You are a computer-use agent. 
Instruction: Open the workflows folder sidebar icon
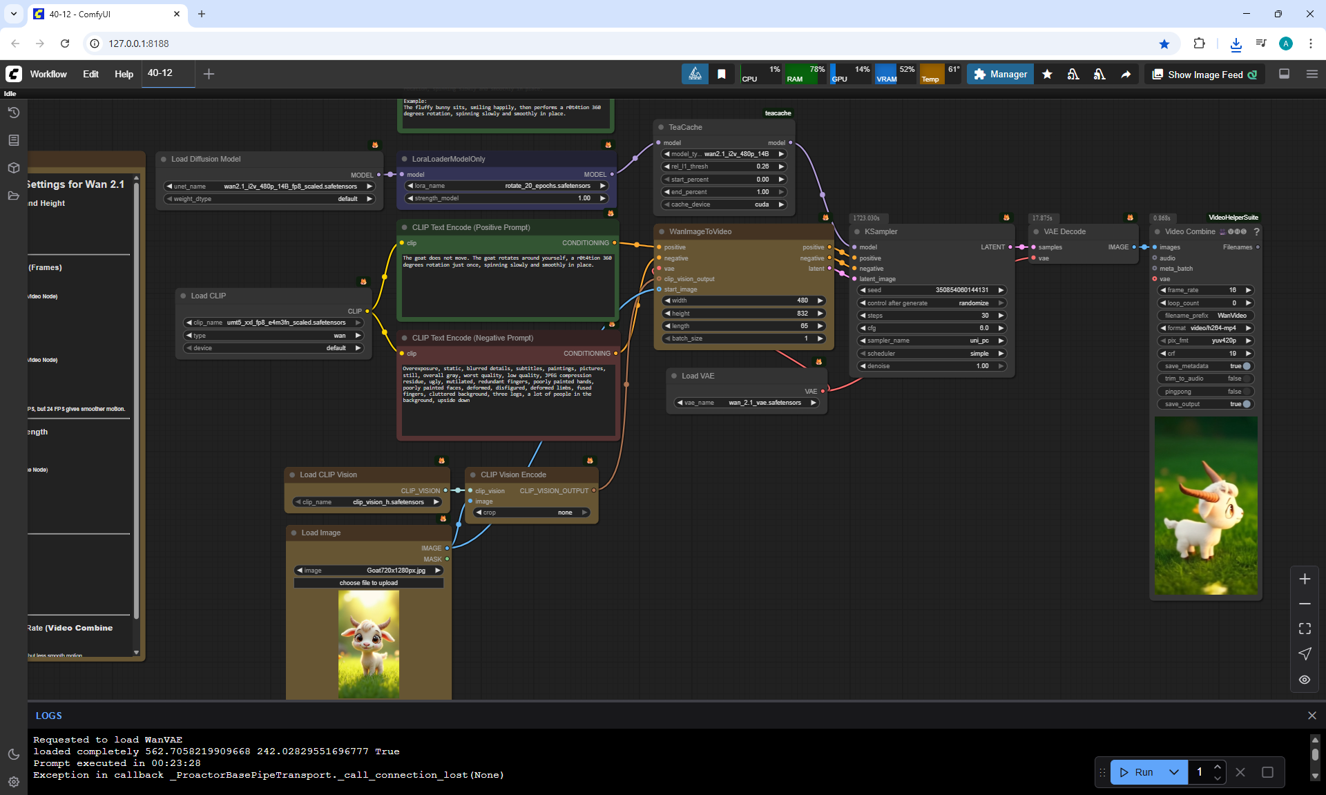tap(13, 195)
